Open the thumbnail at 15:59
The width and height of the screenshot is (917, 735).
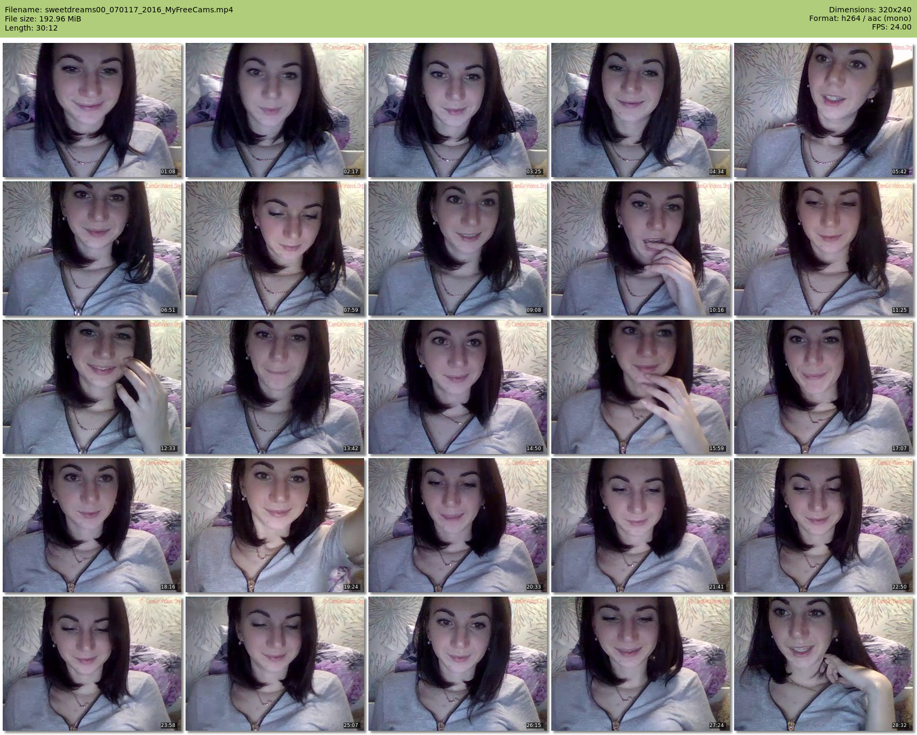coord(640,387)
